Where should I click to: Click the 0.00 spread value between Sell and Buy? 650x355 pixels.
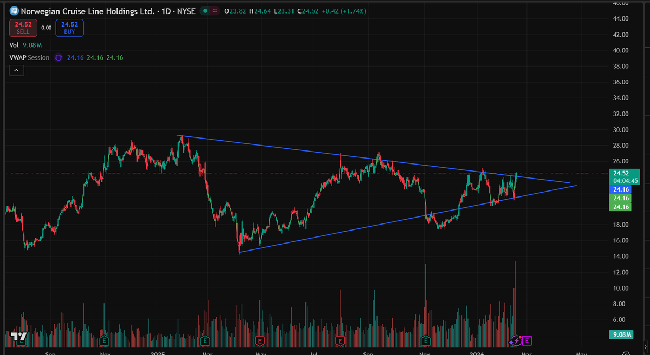click(46, 28)
